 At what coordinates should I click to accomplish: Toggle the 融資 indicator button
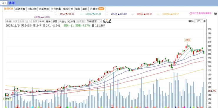35,21
